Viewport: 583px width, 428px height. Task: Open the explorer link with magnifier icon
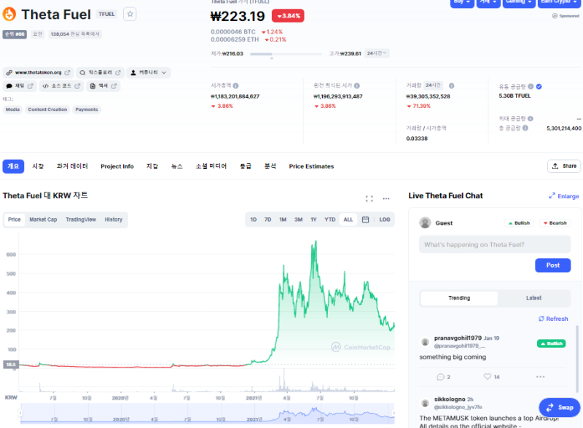tap(100, 72)
